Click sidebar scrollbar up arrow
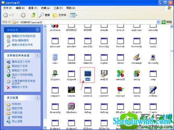174x130 pixels. pyautogui.click(x=45, y=27)
